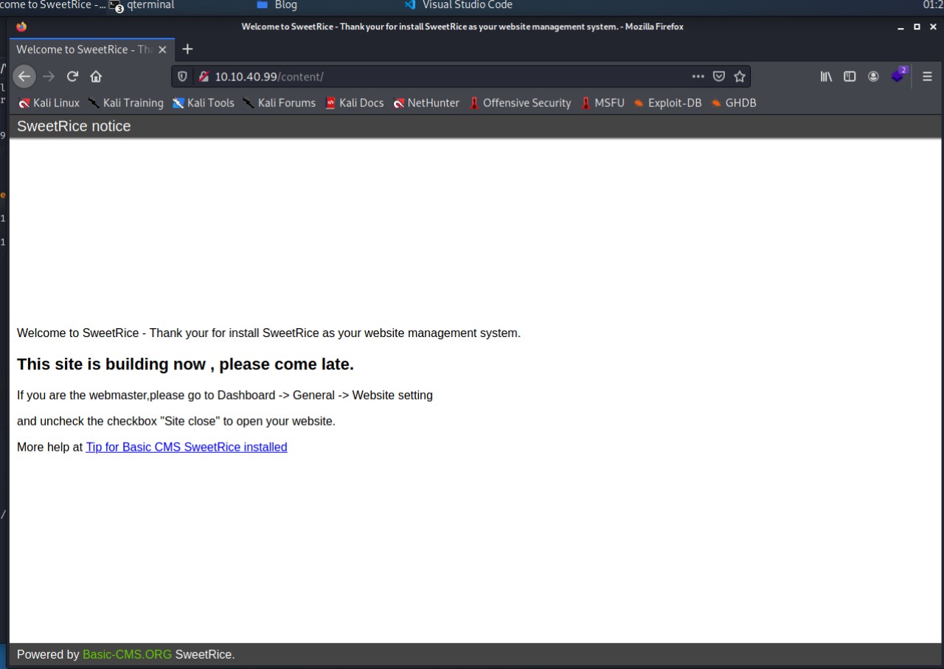Screen dimensions: 944x669
Task: Follow Tip for Basic CMS SweetRice link
Action: pyautogui.click(x=187, y=447)
